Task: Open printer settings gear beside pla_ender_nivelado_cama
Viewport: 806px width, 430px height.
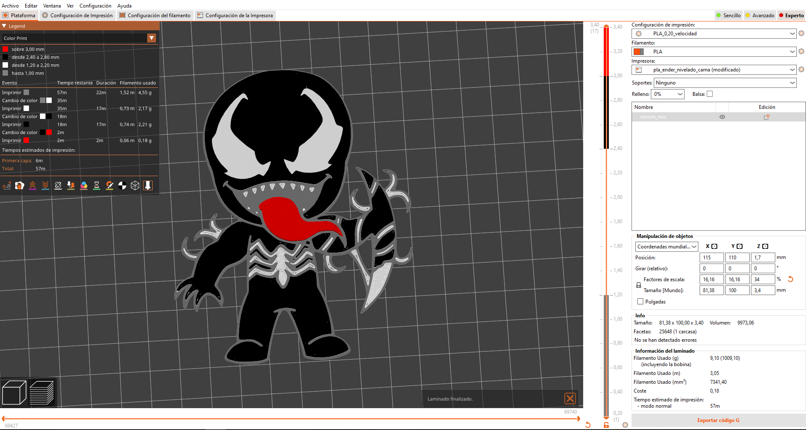Action: tap(801, 69)
